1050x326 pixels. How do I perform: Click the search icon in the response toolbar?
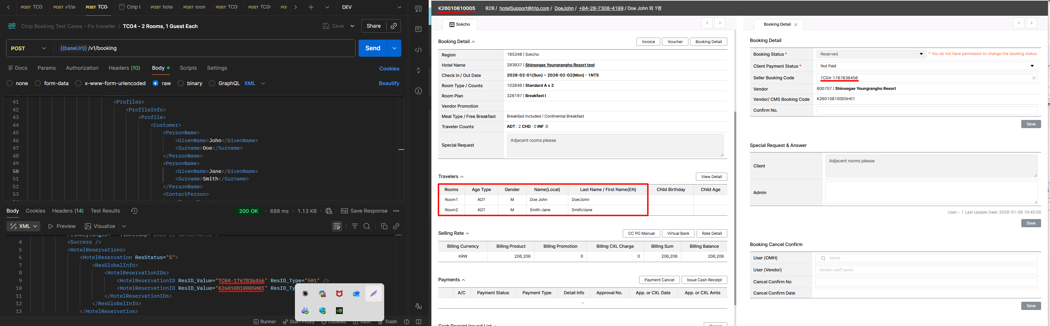click(366, 226)
